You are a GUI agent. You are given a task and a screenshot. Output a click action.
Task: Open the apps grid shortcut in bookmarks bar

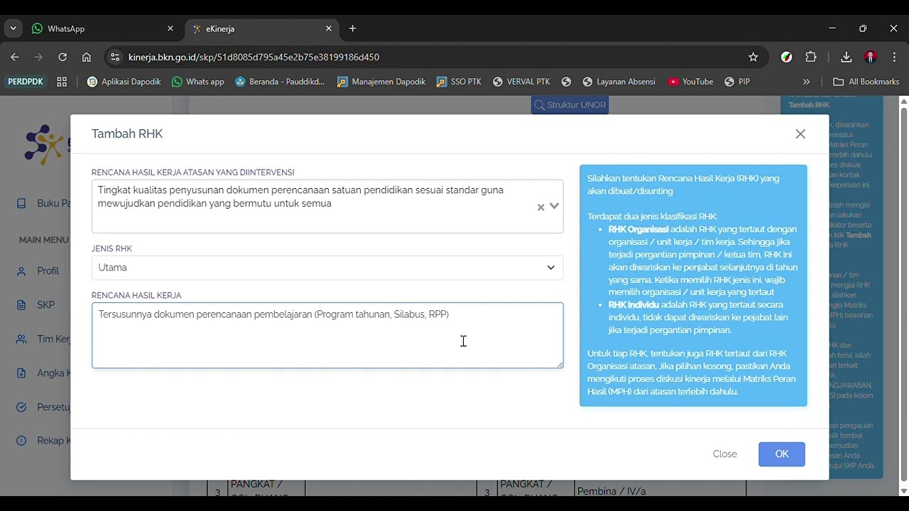pos(62,82)
